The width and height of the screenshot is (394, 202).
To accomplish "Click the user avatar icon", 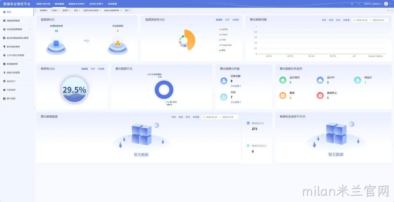I will point(386,4).
